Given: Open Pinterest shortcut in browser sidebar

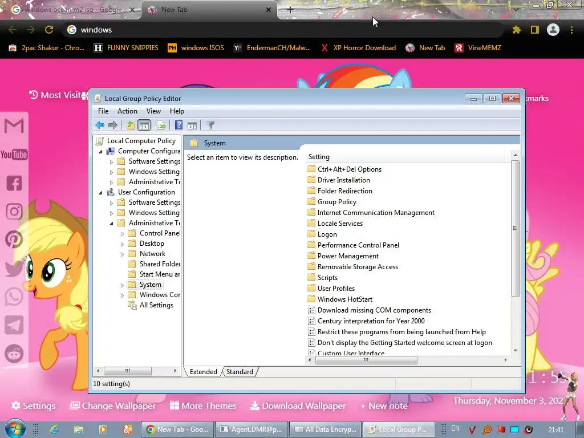Looking at the screenshot, I should tap(14, 240).
